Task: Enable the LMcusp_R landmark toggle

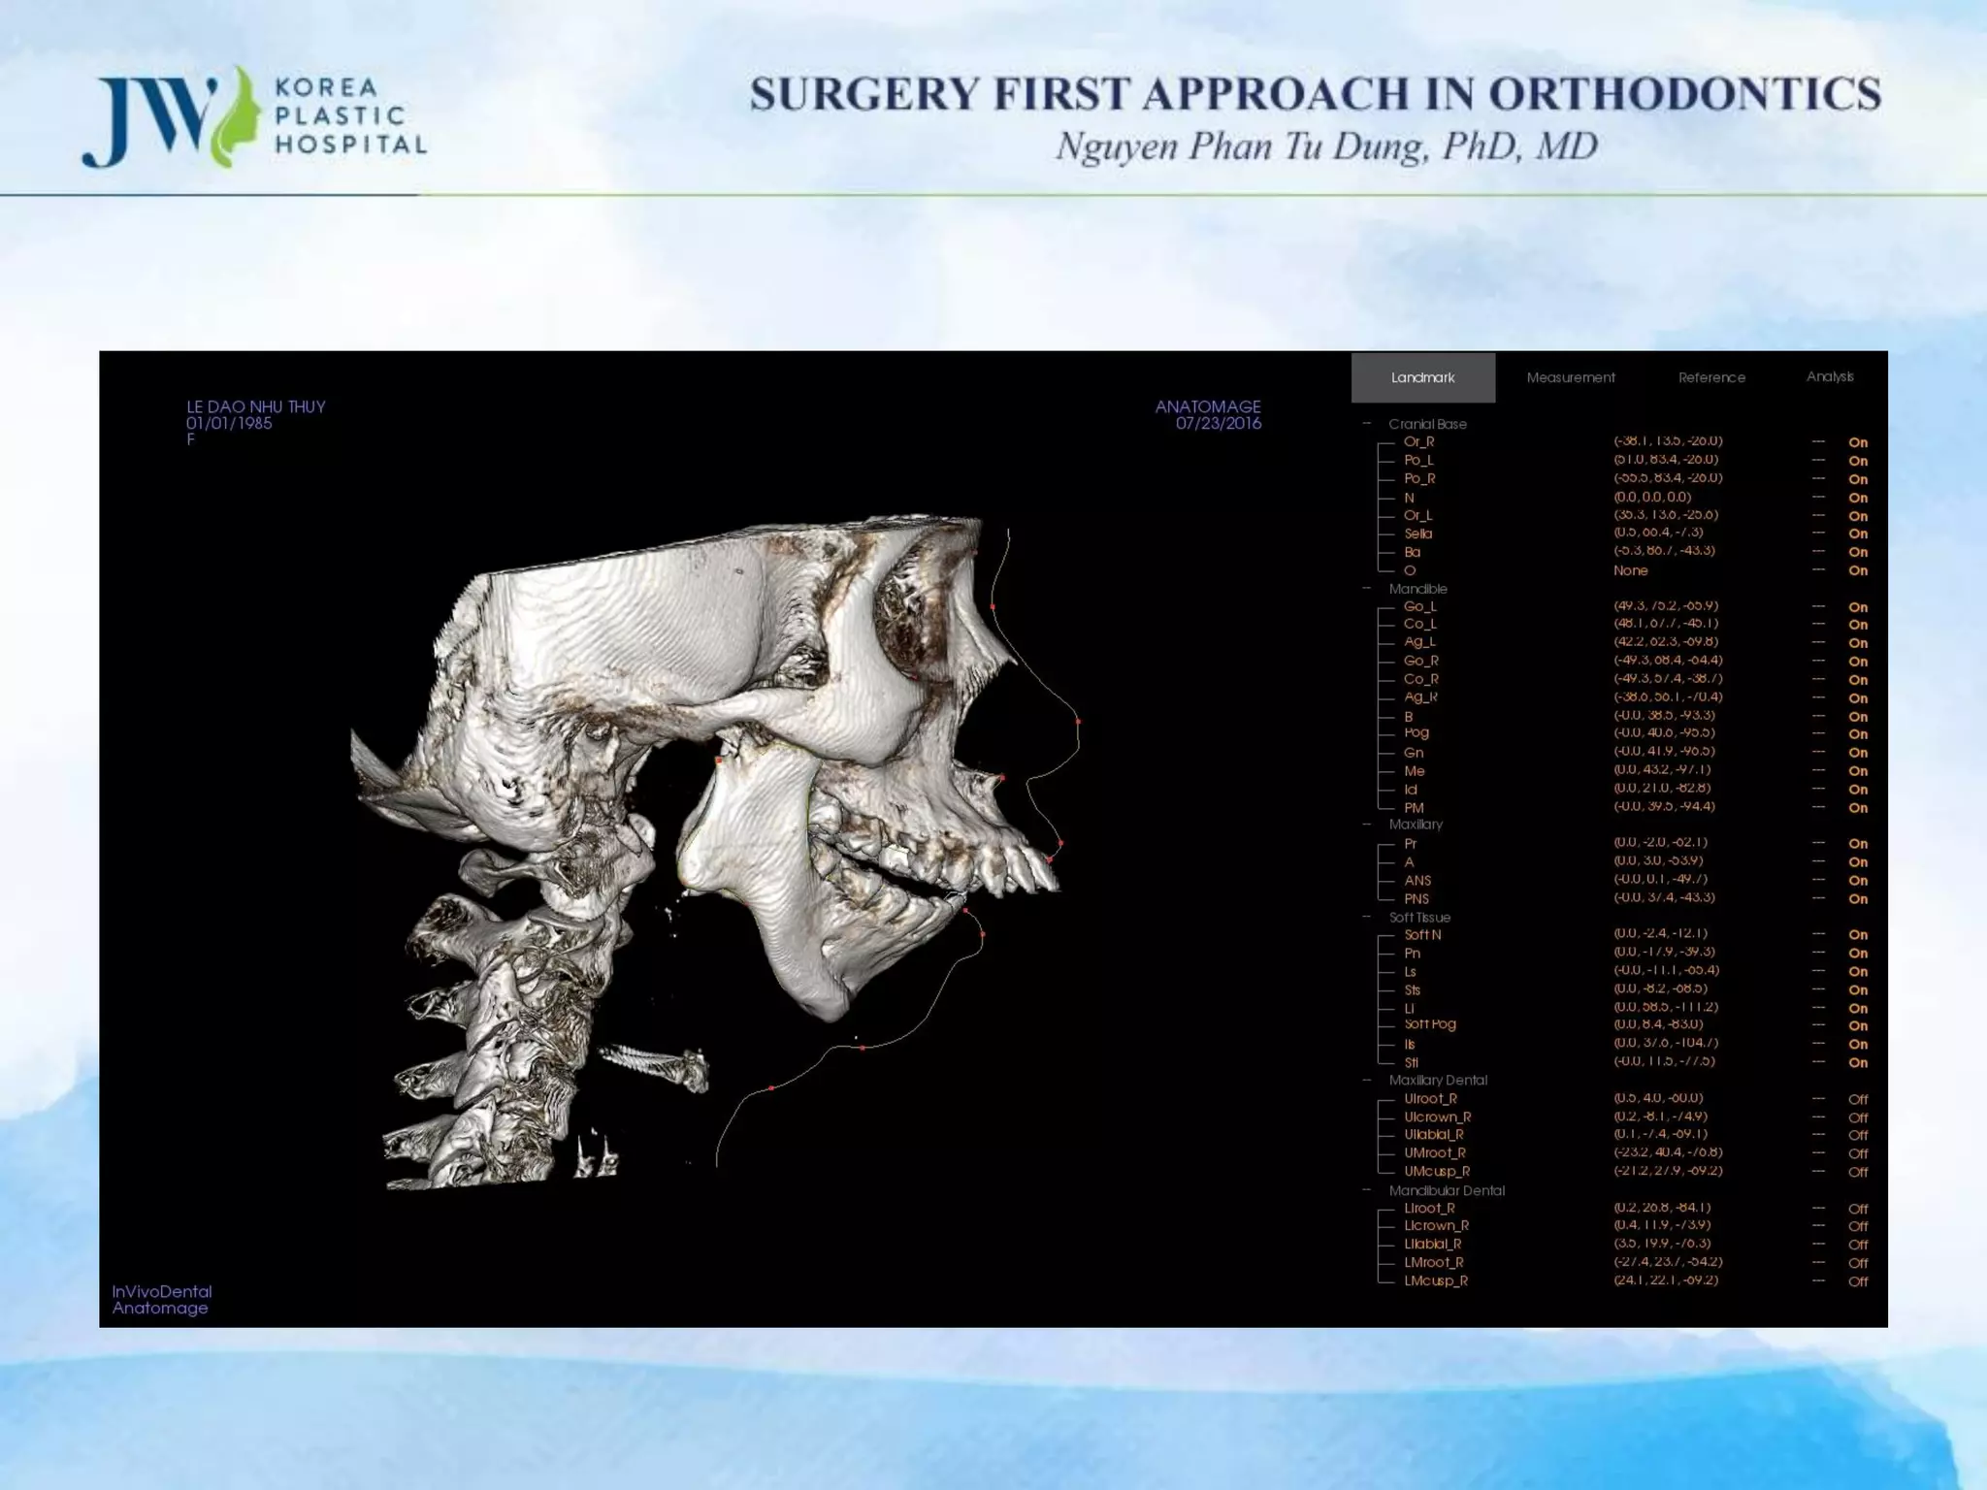Action: 1857,1281
